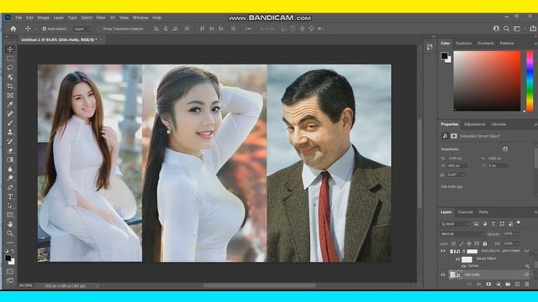This screenshot has width=538, height=302.
Task: Select the Hand tool
Action: click(x=10, y=224)
